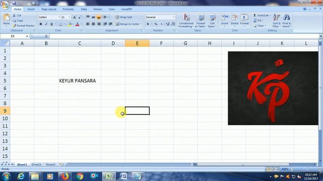Switch to the View tab
The width and height of the screenshot is (323, 181).
tap(112, 9)
